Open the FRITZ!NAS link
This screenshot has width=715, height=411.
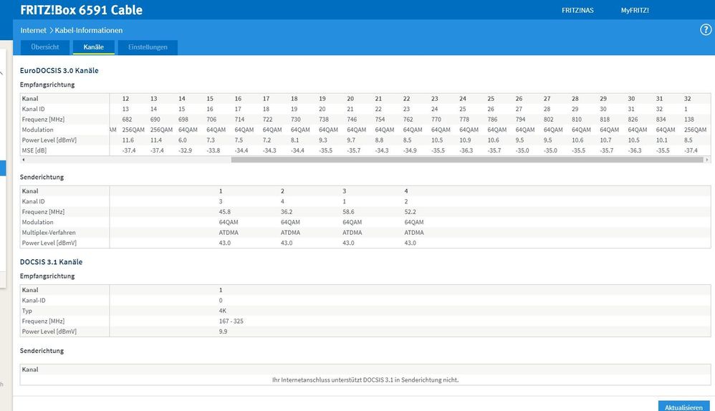pos(577,10)
